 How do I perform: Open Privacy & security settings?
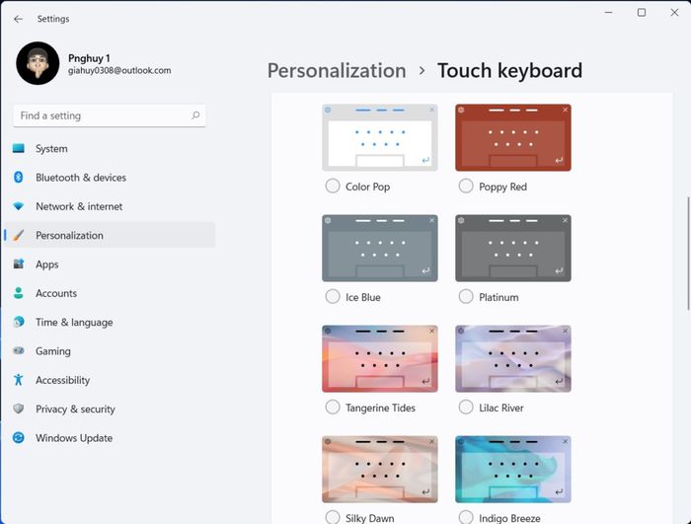pos(110,409)
